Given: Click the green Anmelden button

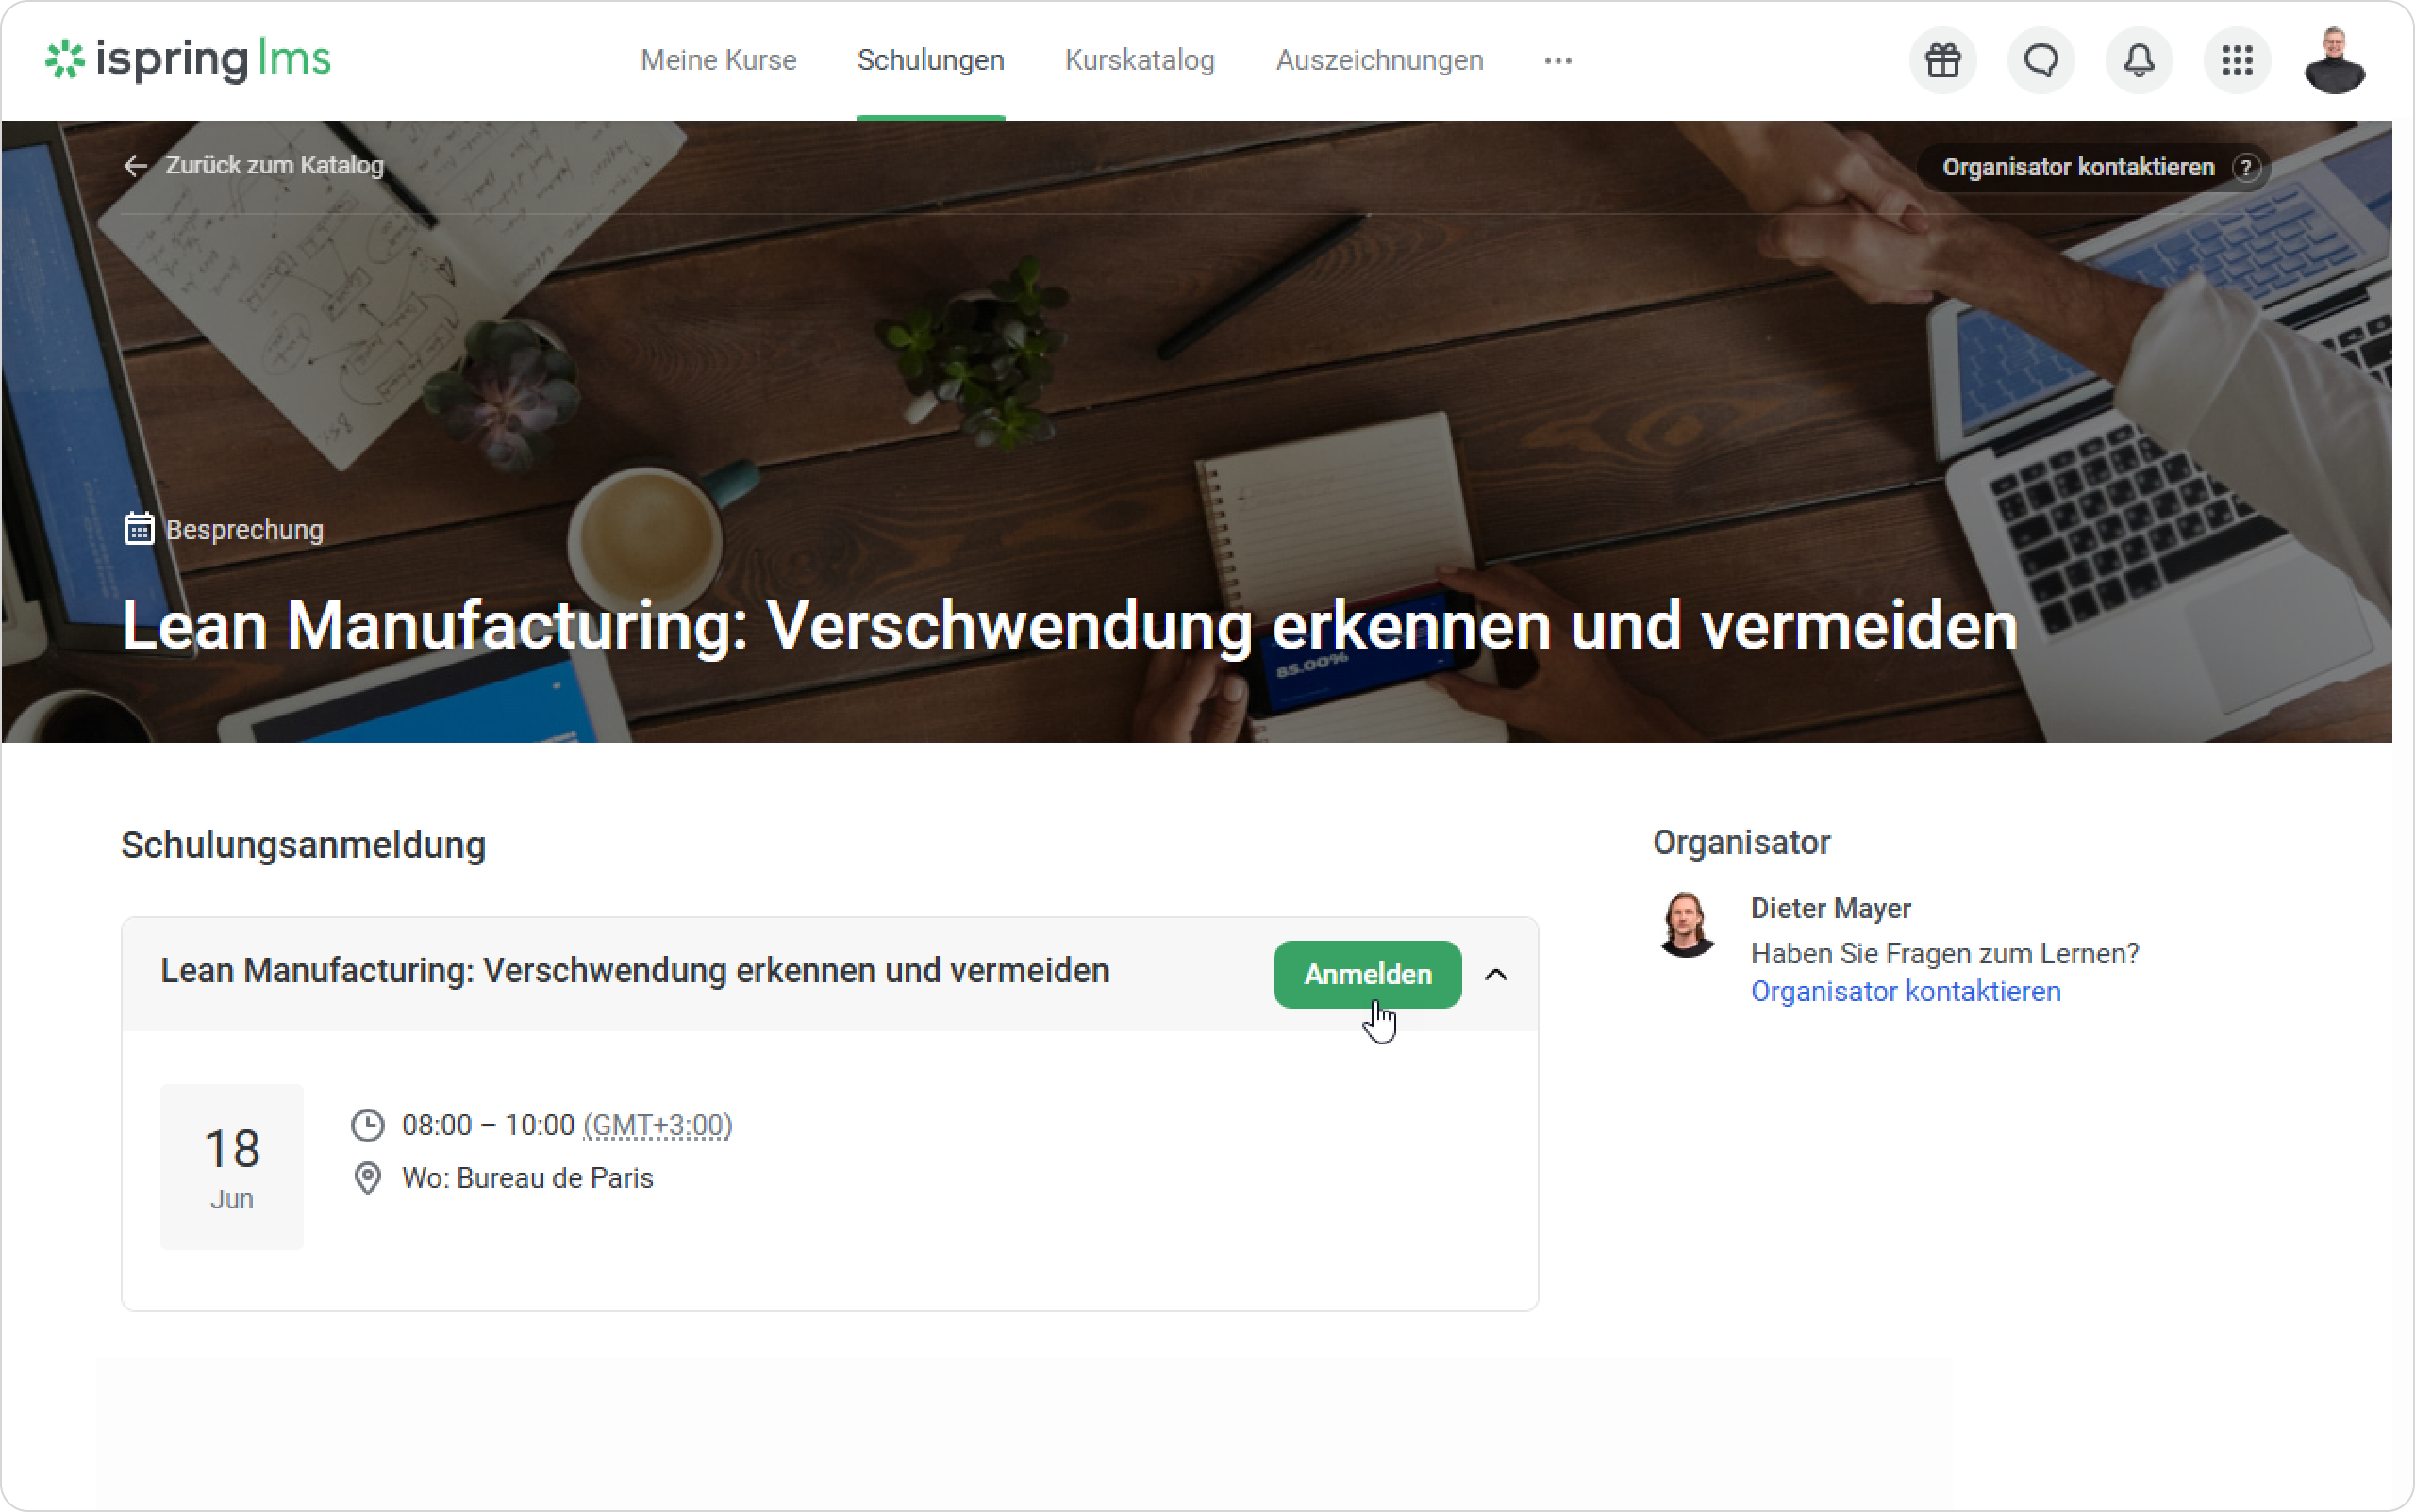Looking at the screenshot, I should [x=1367, y=975].
